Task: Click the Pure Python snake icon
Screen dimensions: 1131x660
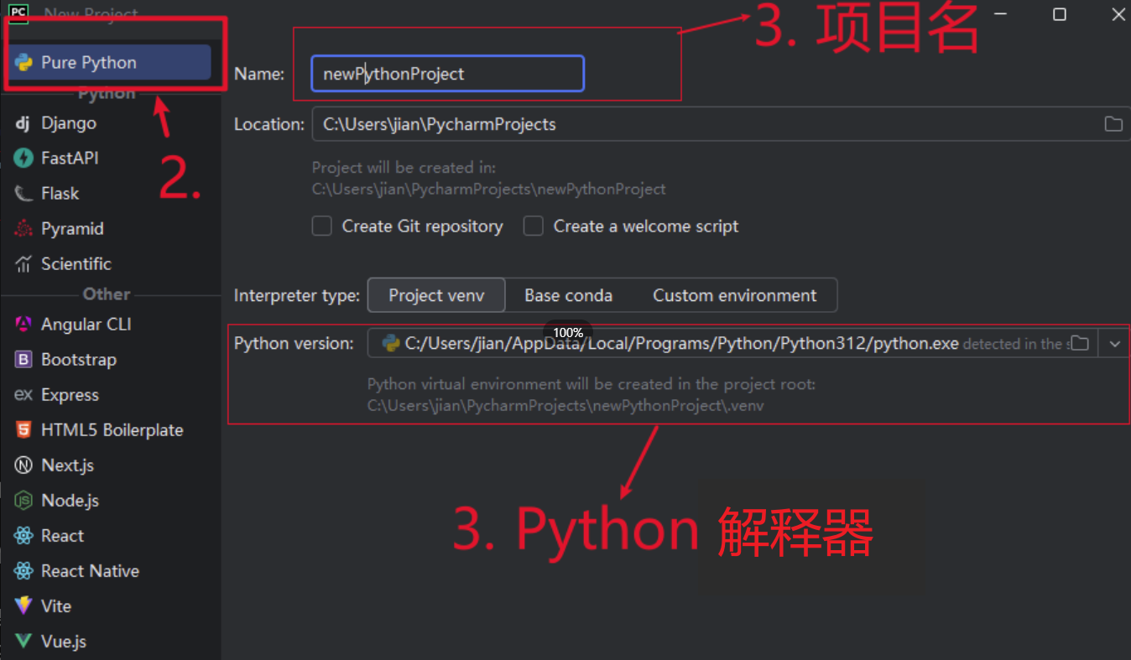Action: pos(23,63)
